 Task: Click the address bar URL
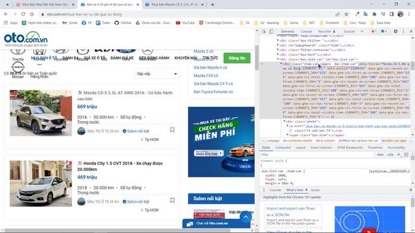(x=84, y=14)
